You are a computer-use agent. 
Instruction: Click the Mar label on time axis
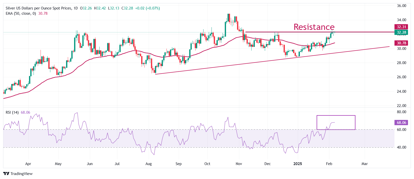point(364,164)
